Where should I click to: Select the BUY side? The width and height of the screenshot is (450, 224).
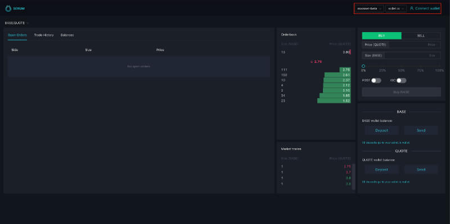click(382, 36)
